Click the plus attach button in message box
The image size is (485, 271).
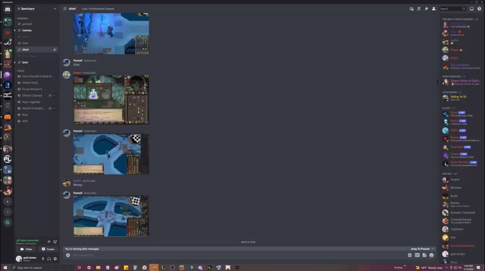coord(68,255)
